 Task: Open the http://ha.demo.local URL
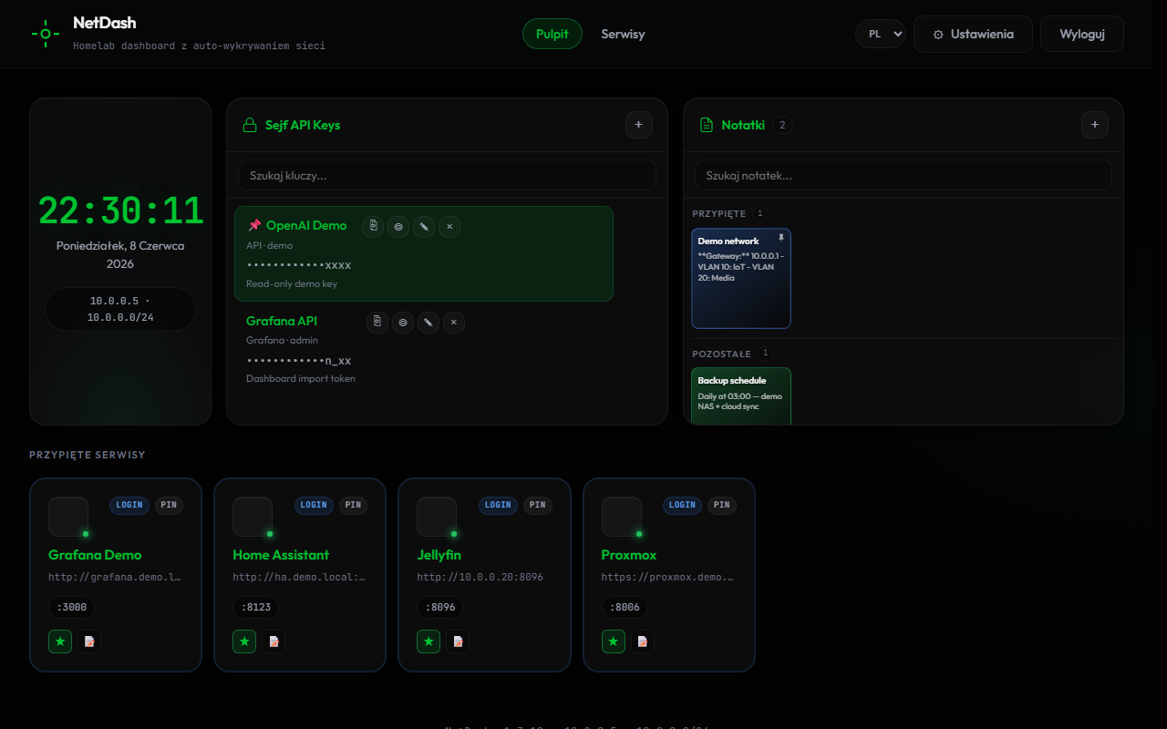[x=299, y=577]
